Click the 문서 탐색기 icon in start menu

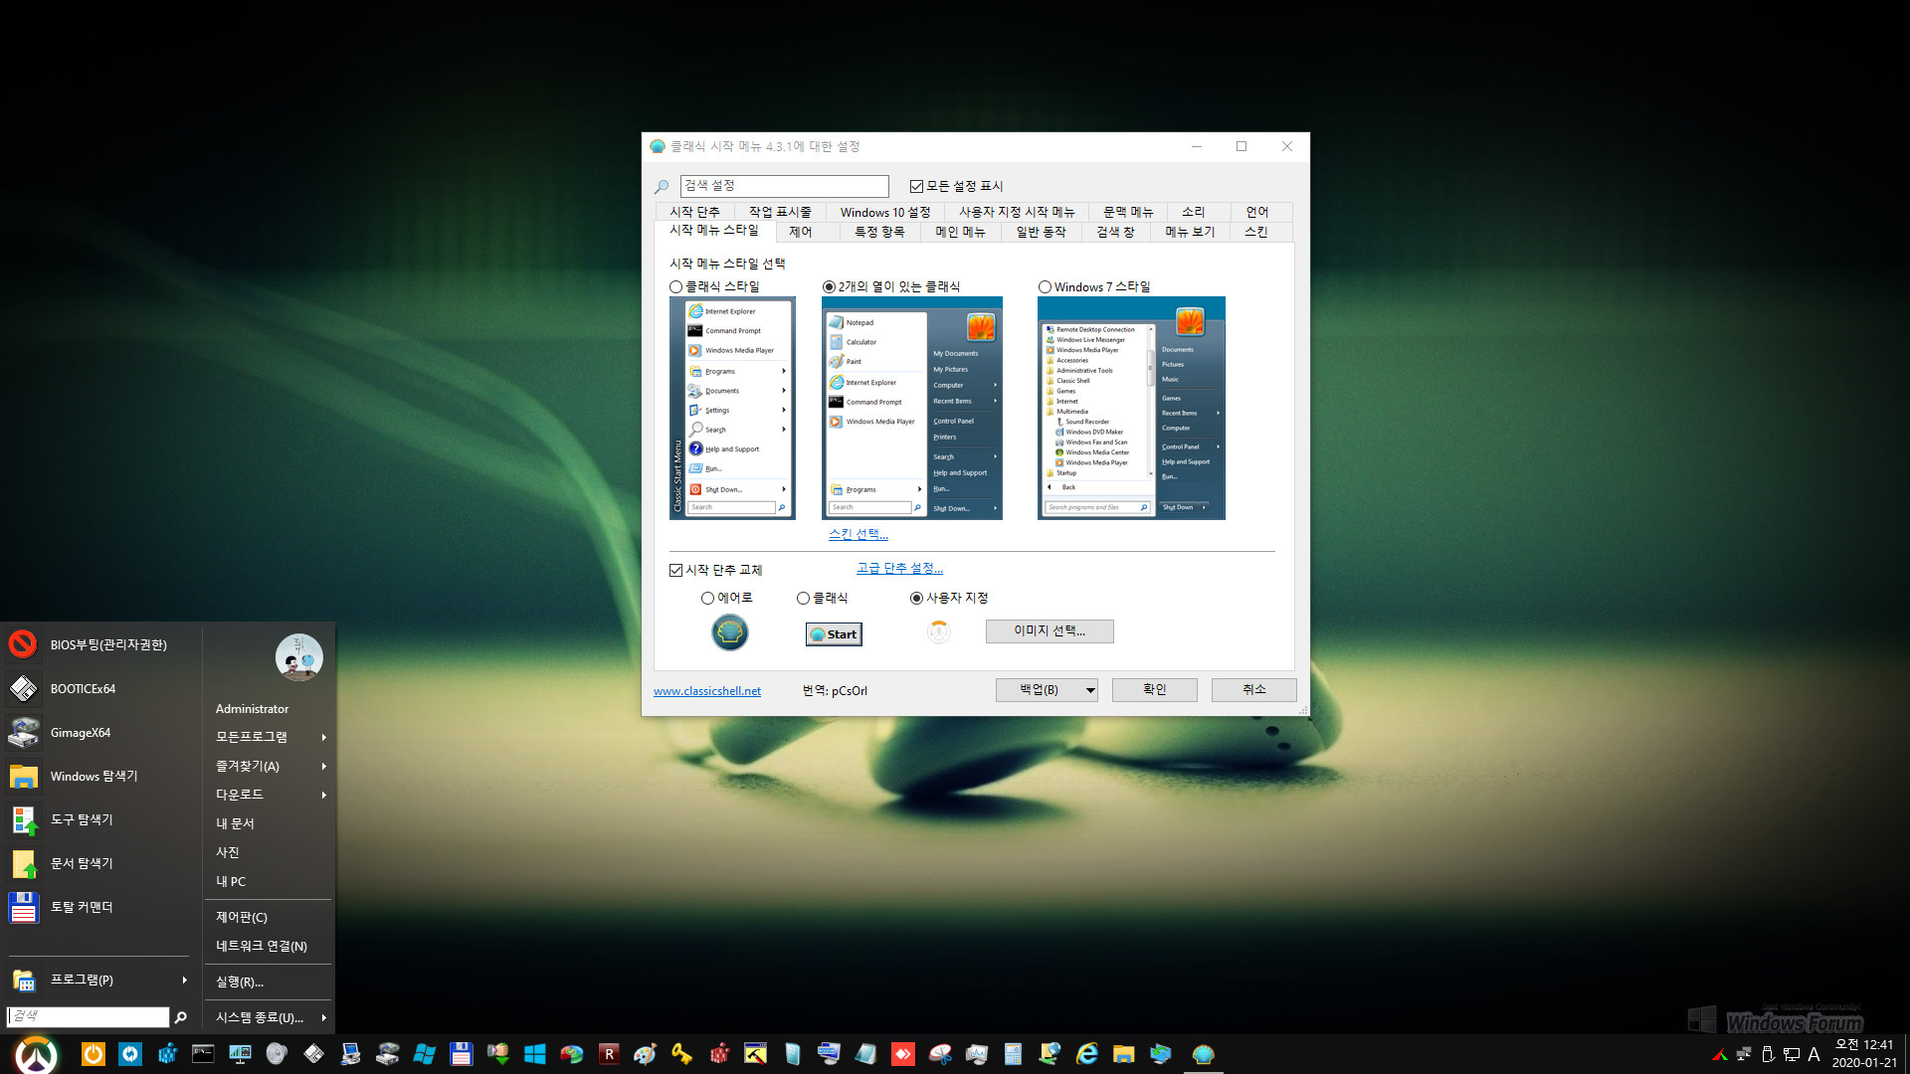coord(23,863)
